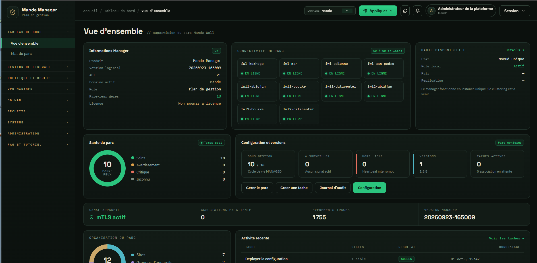Screen dimensions: 537x263
Task: Select the fw1-san-pedro card
Action: pyautogui.click(x=383, y=69)
